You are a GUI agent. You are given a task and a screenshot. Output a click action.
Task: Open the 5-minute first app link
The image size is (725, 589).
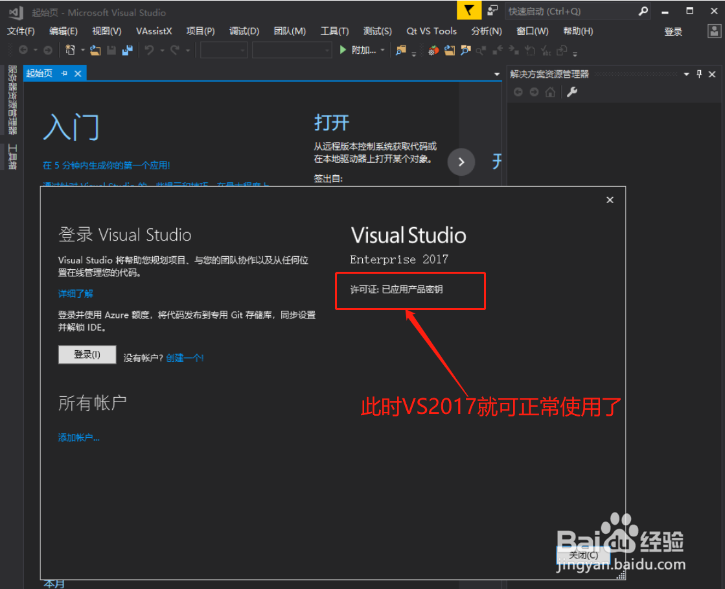point(106,165)
